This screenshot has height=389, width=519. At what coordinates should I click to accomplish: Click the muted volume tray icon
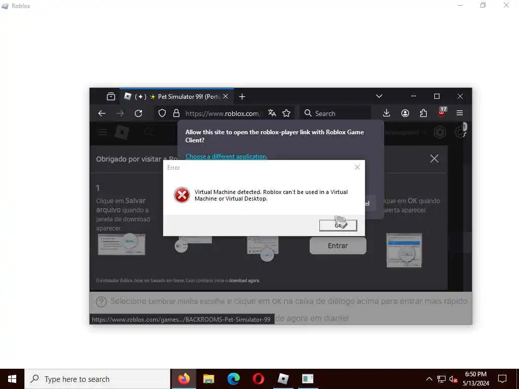click(x=454, y=379)
